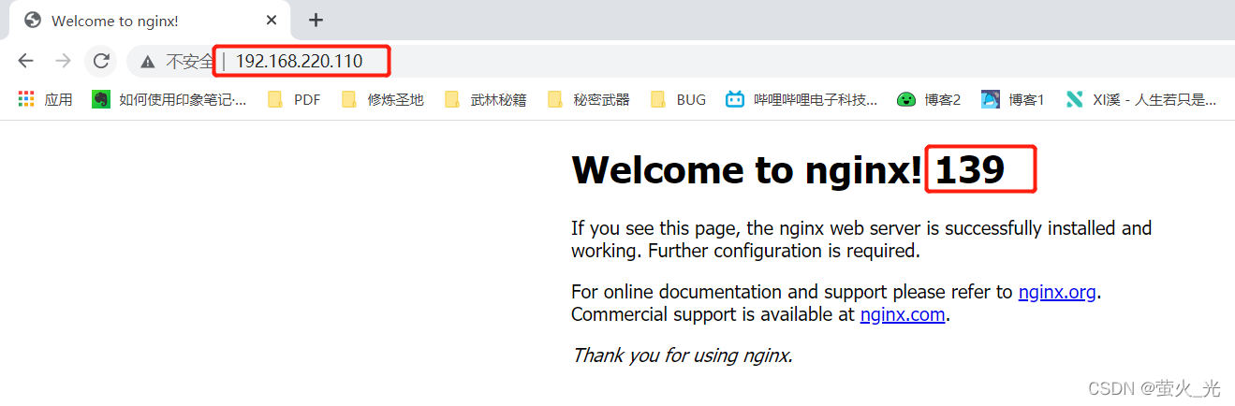The image size is (1235, 406).
Task: Open the BUG bookmark folder
Action: coord(678,99)
